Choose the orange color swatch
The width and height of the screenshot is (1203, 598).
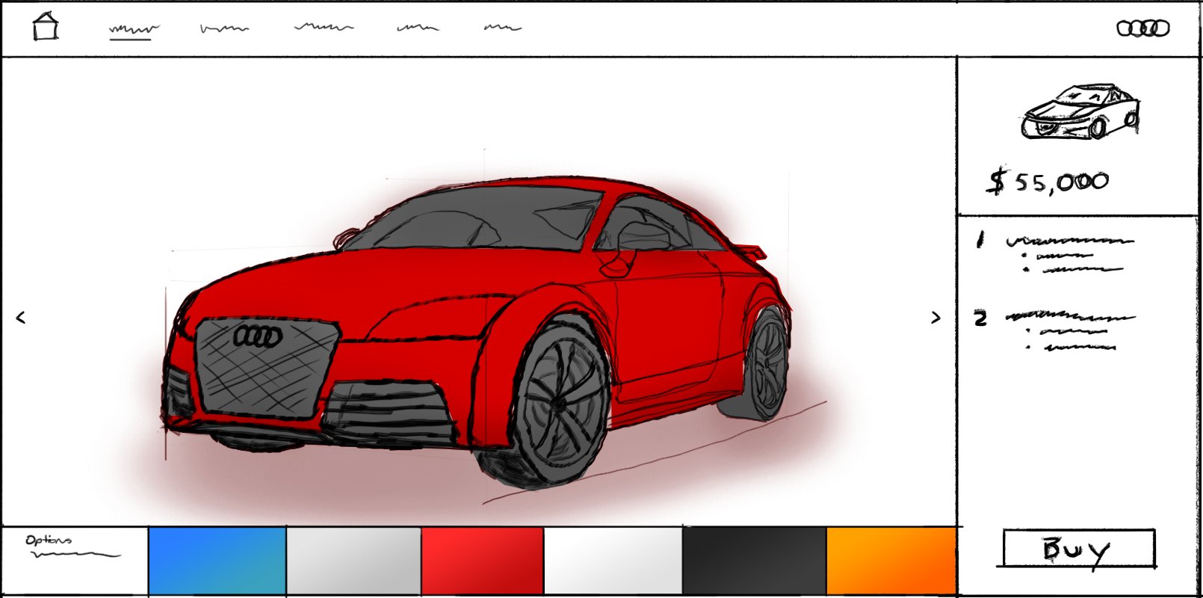(x=891, y=561)
